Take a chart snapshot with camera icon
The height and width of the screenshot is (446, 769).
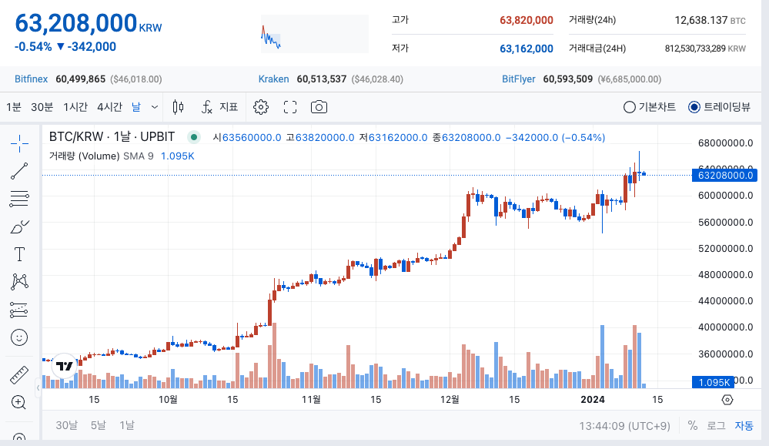tap(319, 107)
